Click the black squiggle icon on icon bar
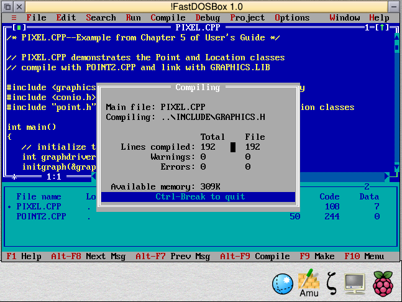 pyautogui.click(x=332, y=283)
